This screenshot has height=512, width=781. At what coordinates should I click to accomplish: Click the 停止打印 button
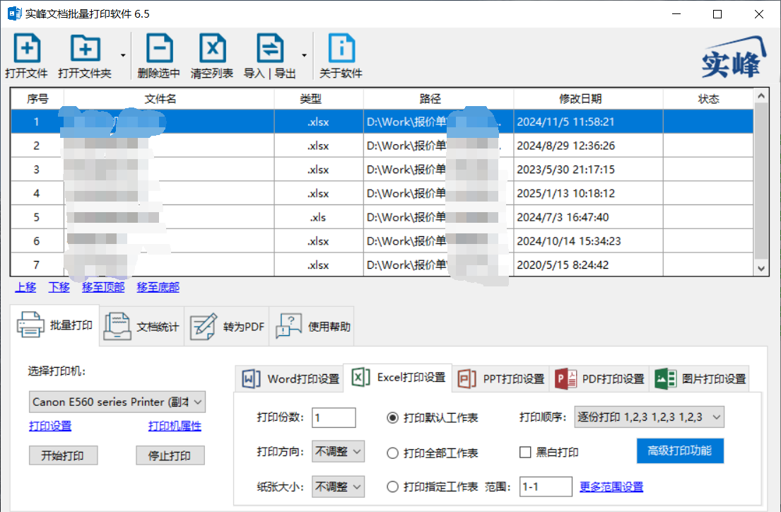[x=170, y=455]
